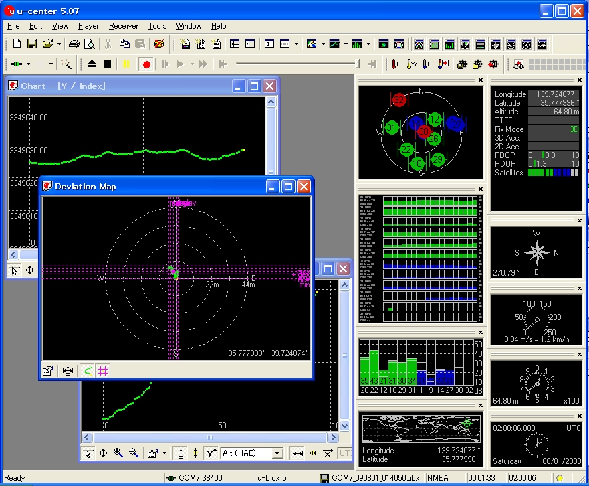Open the Alt (HAE) dropdown list

277,453
